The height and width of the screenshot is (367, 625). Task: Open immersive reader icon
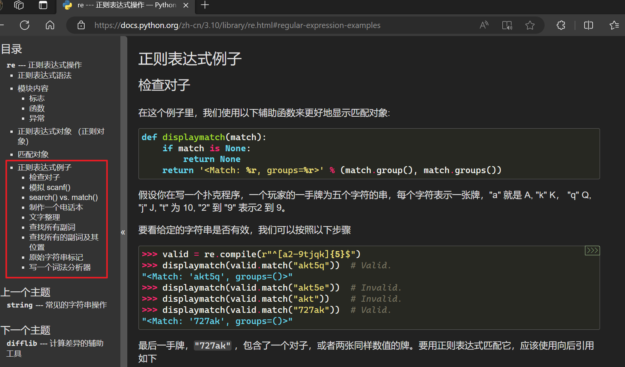pos(507,25)
